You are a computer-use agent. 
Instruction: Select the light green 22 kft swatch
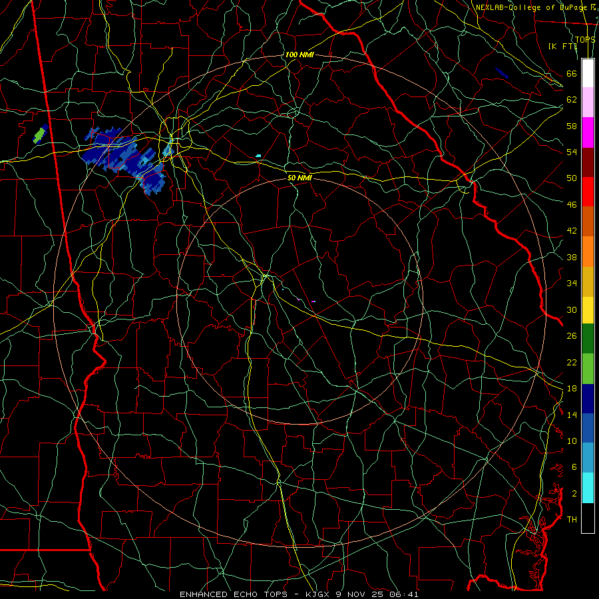pyautogui.click(x=588, y=369)
